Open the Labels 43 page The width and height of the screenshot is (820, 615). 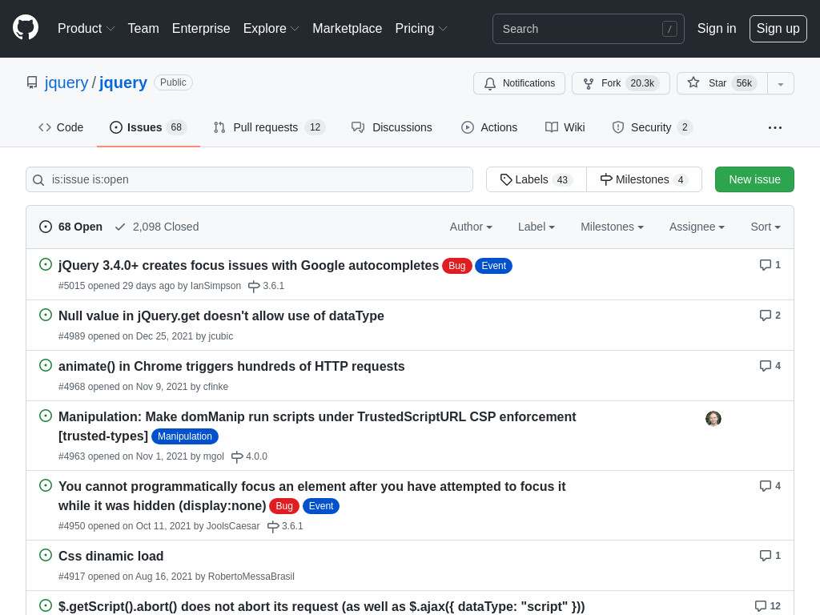click(536, 179)
